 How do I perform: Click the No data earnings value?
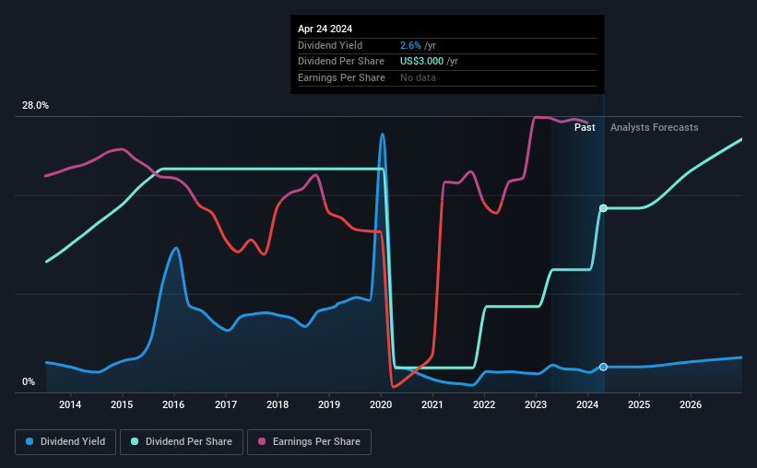tap(418, 77)
